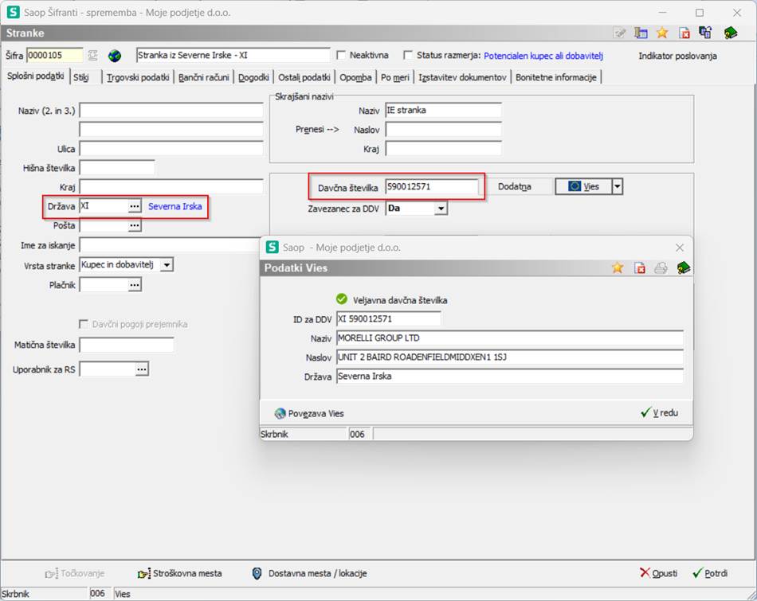Click Potrdi to confirm
The width and height of the screenshot is (757, 601).
click(710, 573)
